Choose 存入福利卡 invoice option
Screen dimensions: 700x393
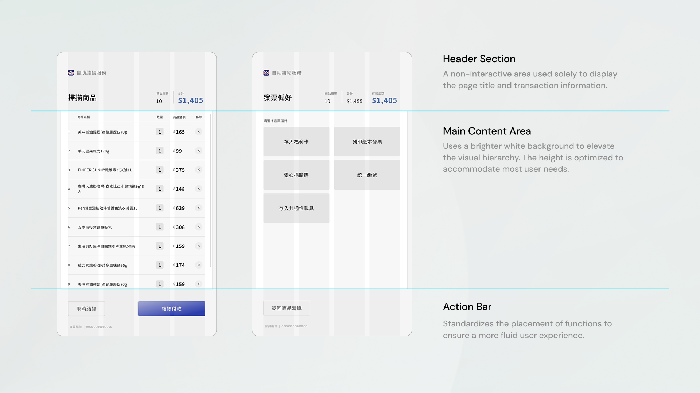(x=296, y=142)
